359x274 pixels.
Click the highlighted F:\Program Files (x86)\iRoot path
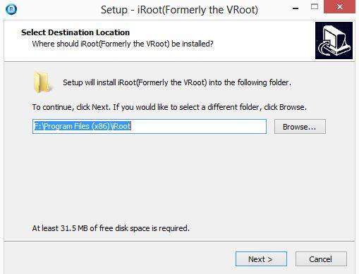[x=82, y=126]
